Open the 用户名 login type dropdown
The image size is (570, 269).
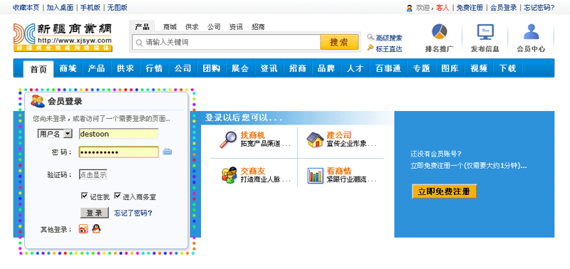55,134
